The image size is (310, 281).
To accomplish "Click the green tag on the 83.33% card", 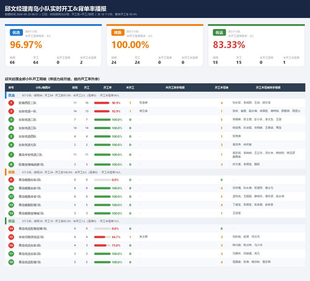I will coord(219,32).
